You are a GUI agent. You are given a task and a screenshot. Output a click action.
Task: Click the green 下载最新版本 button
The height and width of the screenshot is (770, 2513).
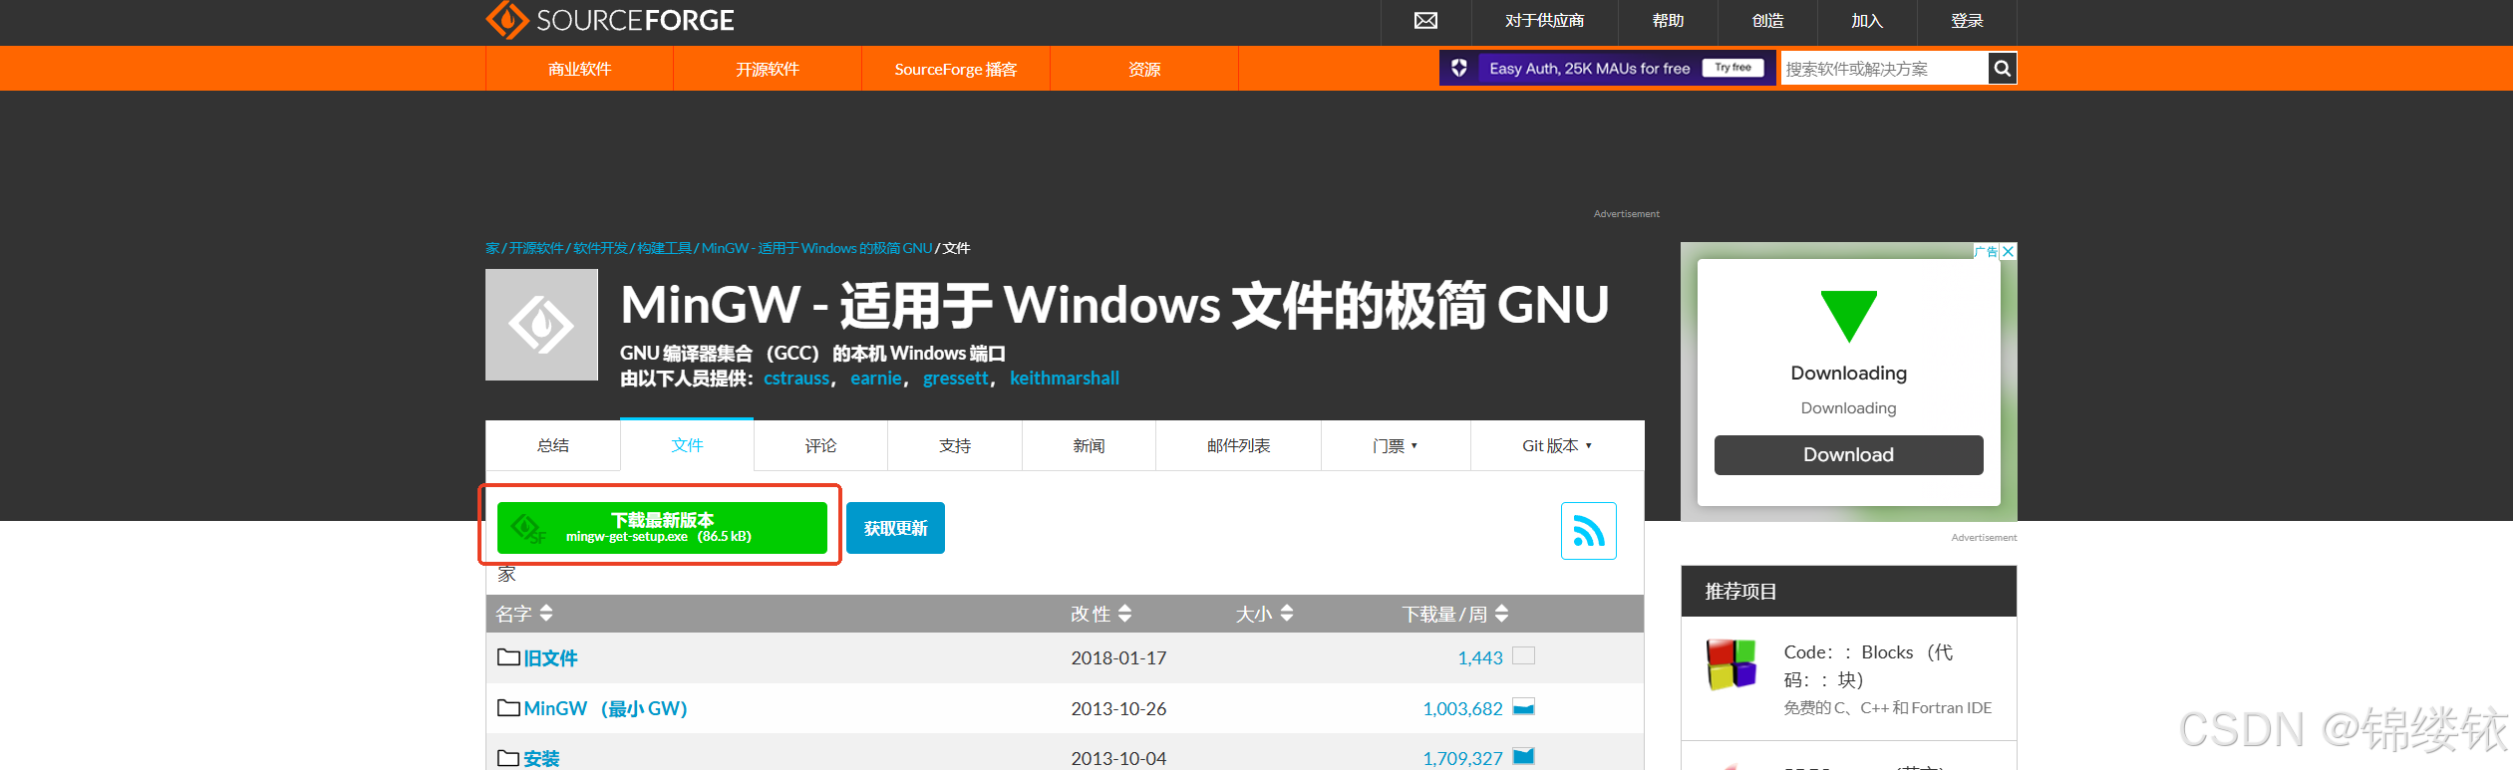tap(662, 527)
